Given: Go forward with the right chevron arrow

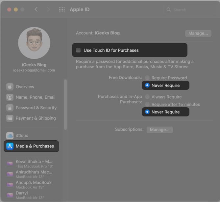Looking at the screenshot, I should pos(48,10).
